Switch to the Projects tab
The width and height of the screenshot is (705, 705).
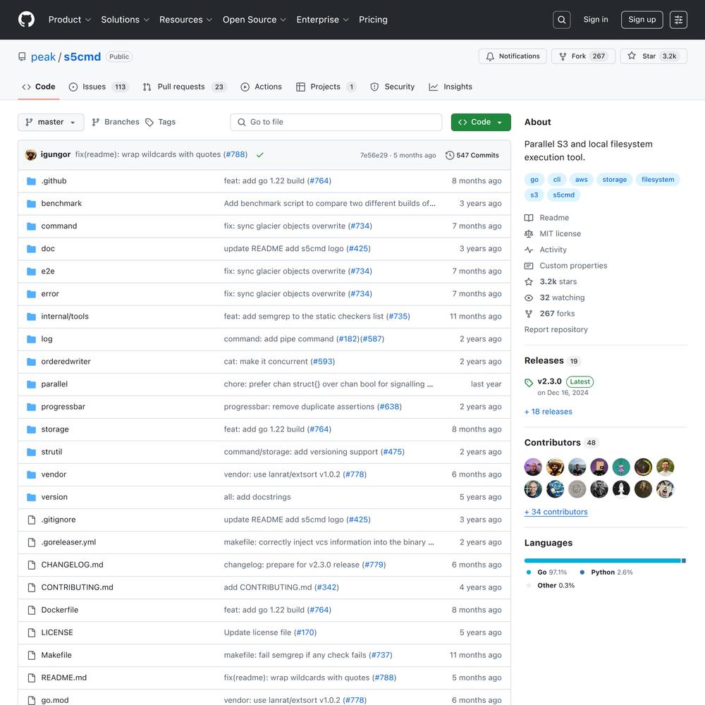[326, 87]
